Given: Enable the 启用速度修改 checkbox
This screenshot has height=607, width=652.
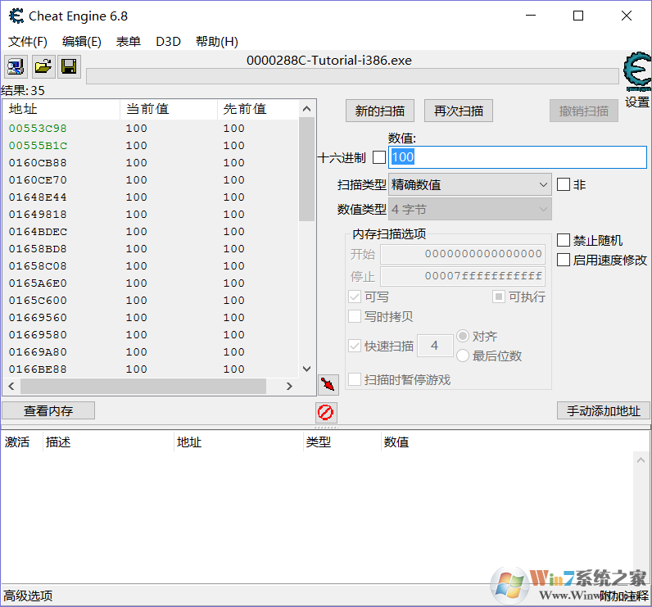Looking at the screenshot, I should 564,260.
